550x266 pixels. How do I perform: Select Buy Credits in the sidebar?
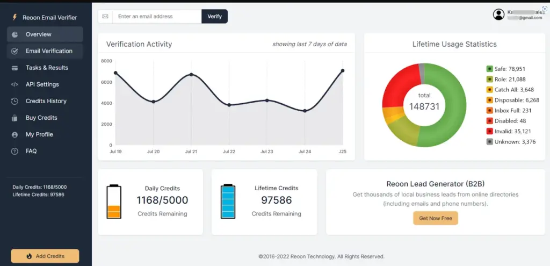click(x=45, y=118)
